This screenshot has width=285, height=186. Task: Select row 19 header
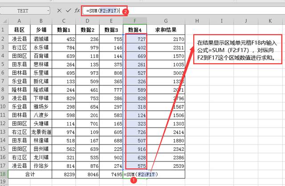[3, 182]
